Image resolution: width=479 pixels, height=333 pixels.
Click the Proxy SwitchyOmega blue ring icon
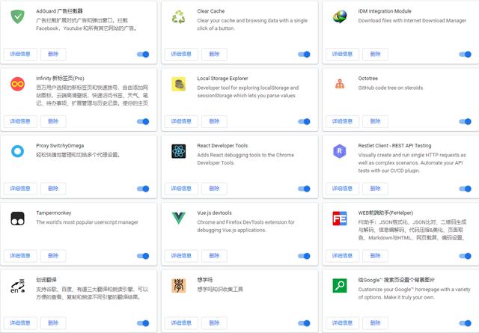click(18, 151)
